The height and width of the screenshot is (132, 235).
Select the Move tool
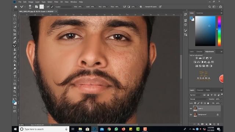click(x=15, y=15)
